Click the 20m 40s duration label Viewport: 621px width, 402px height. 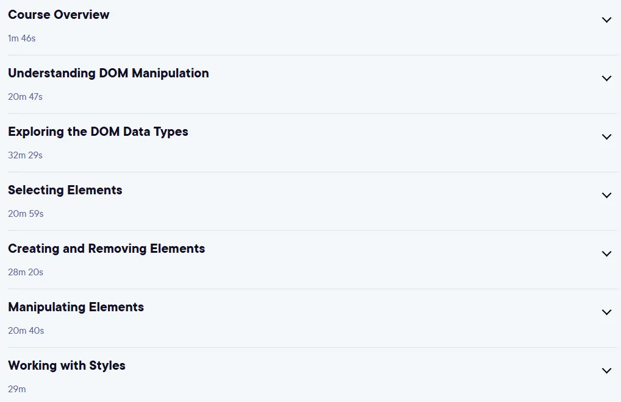tap(26, 331)
